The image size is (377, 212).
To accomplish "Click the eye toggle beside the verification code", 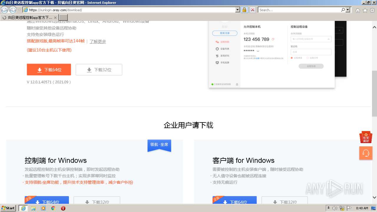I will click(258, 51).
